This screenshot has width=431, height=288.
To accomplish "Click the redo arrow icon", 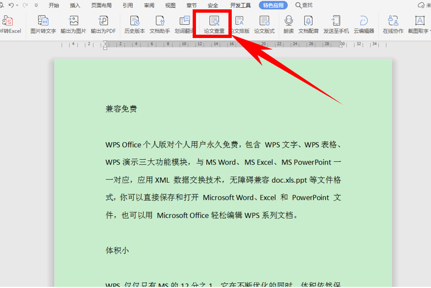I will click(x=25, y=5).
